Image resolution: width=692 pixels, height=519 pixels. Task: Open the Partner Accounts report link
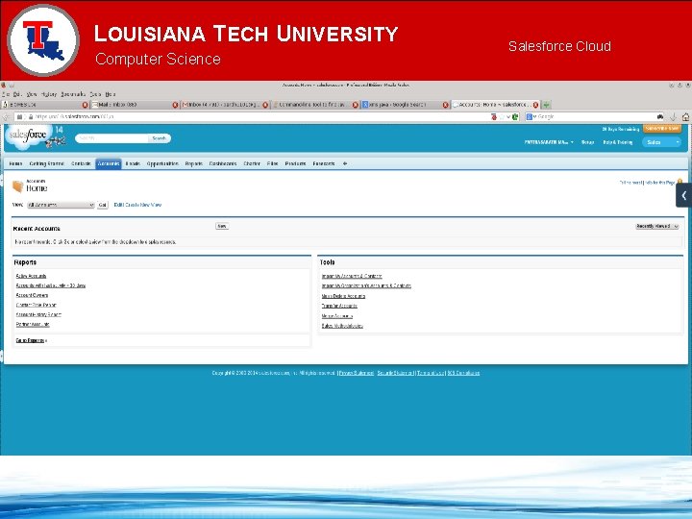pyautogui.click(x=33, y=325)
